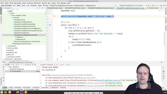Click the Build project hammer icon
The height and width of the screenshot is (94, 167).
tap(115, 5)
